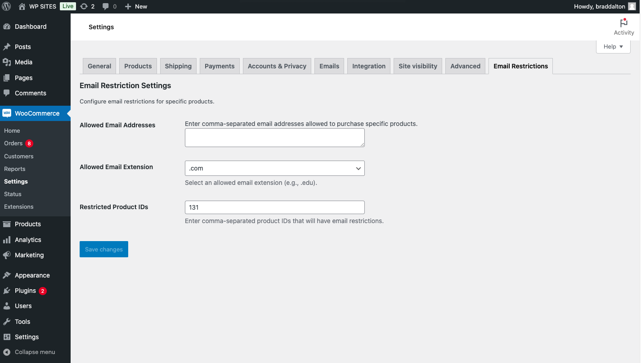Open the Orders submenu link

tap(13, 143)
